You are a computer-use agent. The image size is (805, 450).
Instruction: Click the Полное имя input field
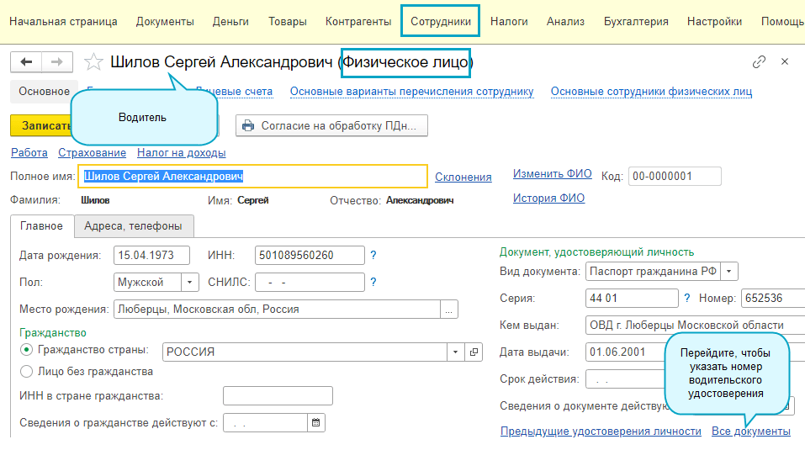coord(252,176)
